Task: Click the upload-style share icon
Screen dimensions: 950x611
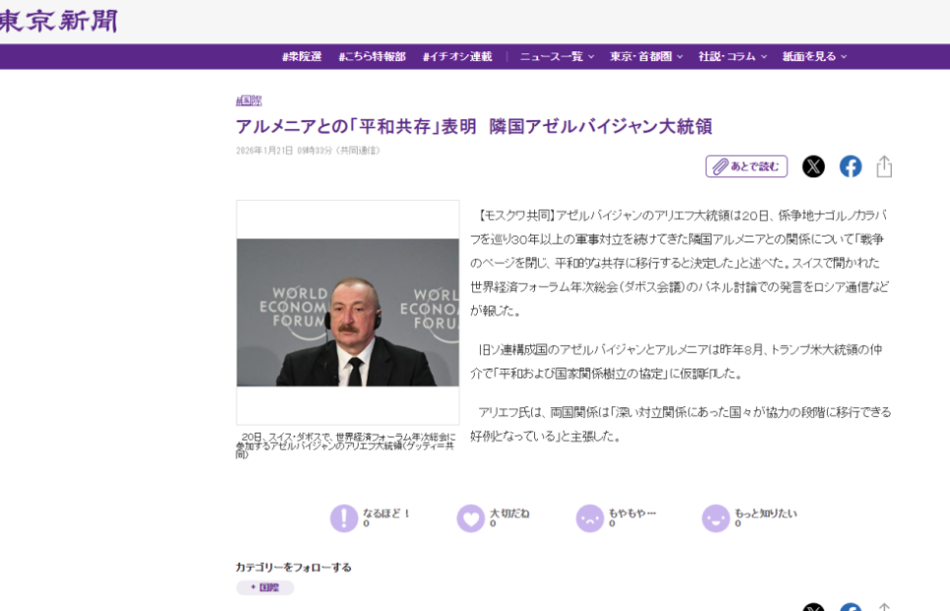Action: pos(884,167)
